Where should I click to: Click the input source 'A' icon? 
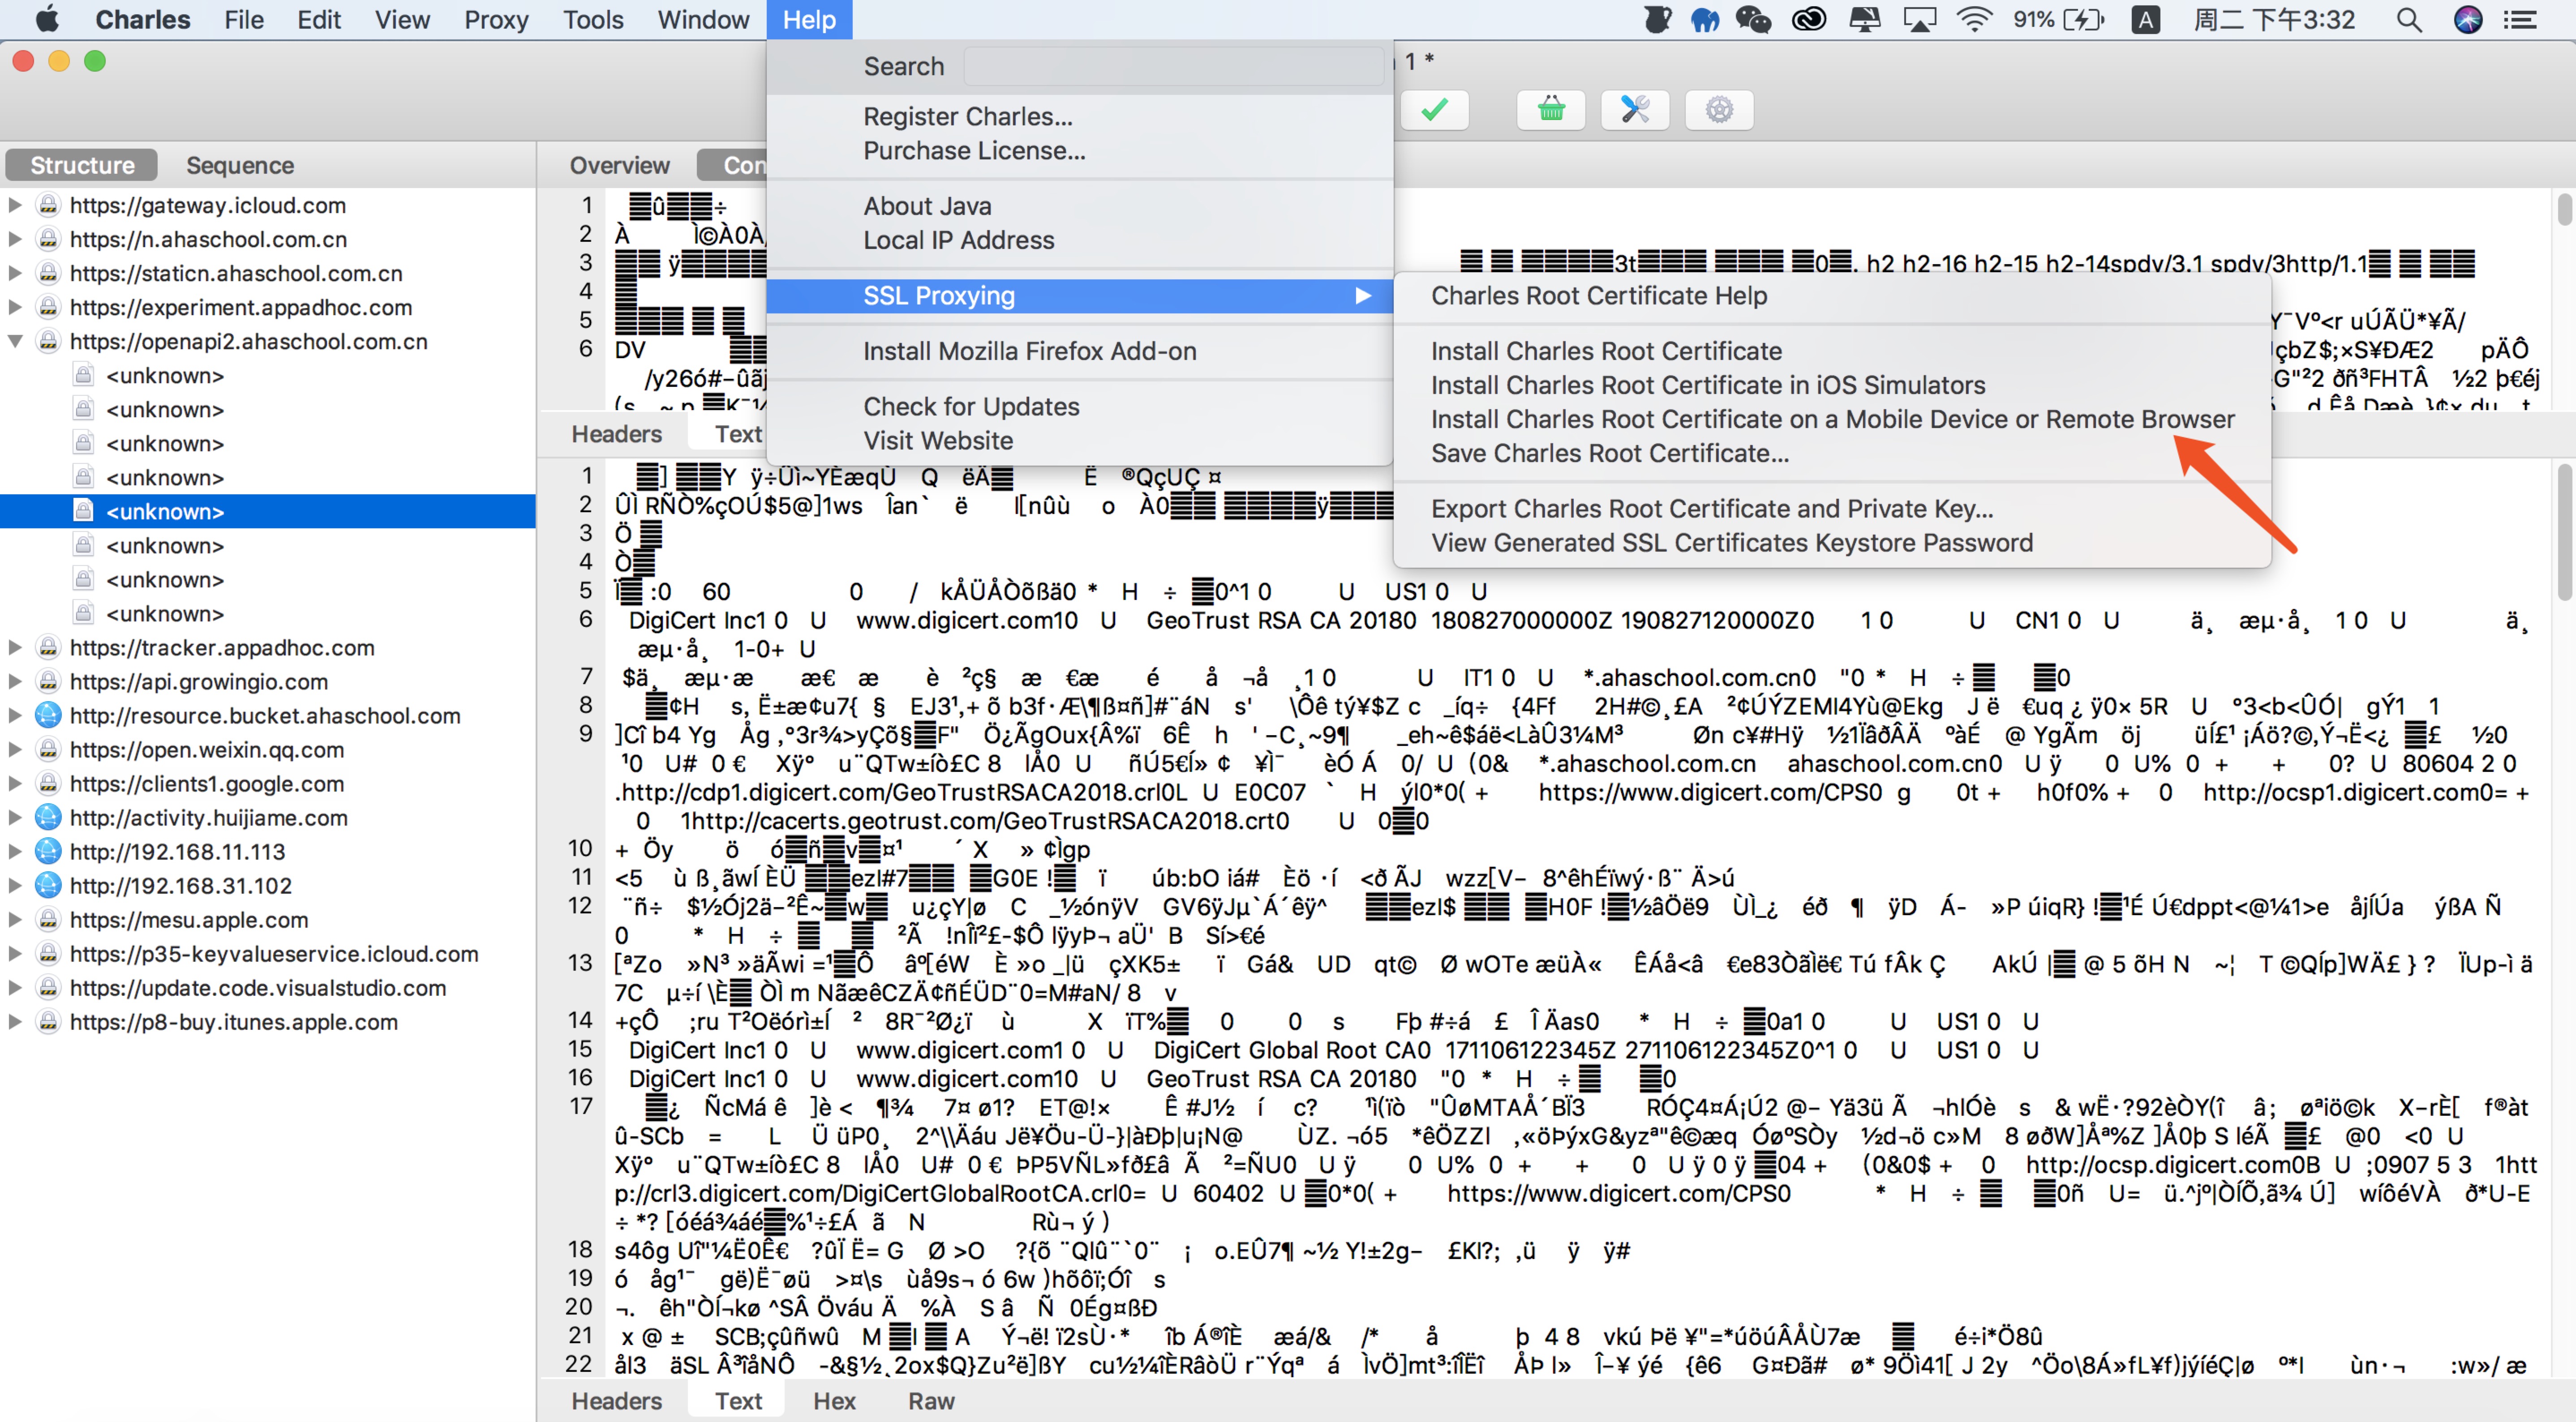tap(2145, 20)
